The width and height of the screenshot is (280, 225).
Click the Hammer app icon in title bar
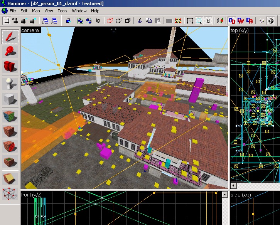[3, 3]
